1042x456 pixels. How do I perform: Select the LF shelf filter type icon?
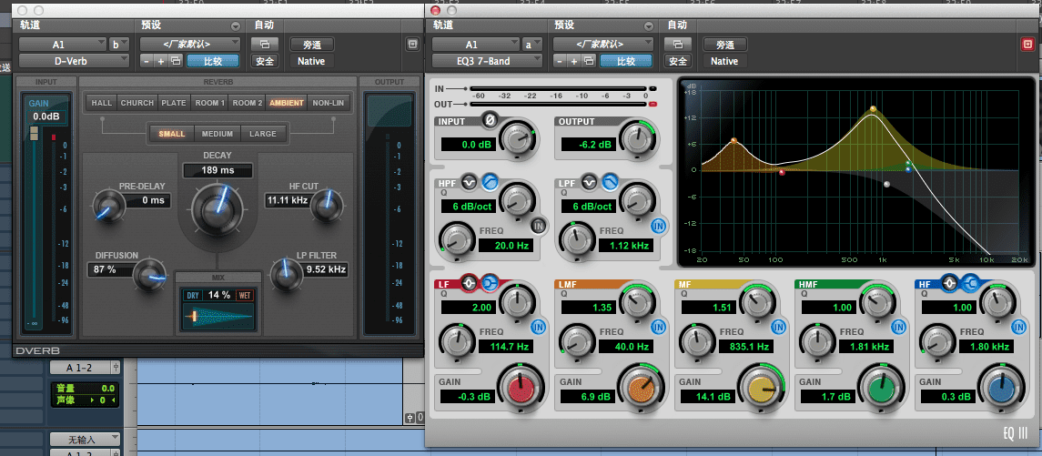pyautogui.click(x=490, y=283)
